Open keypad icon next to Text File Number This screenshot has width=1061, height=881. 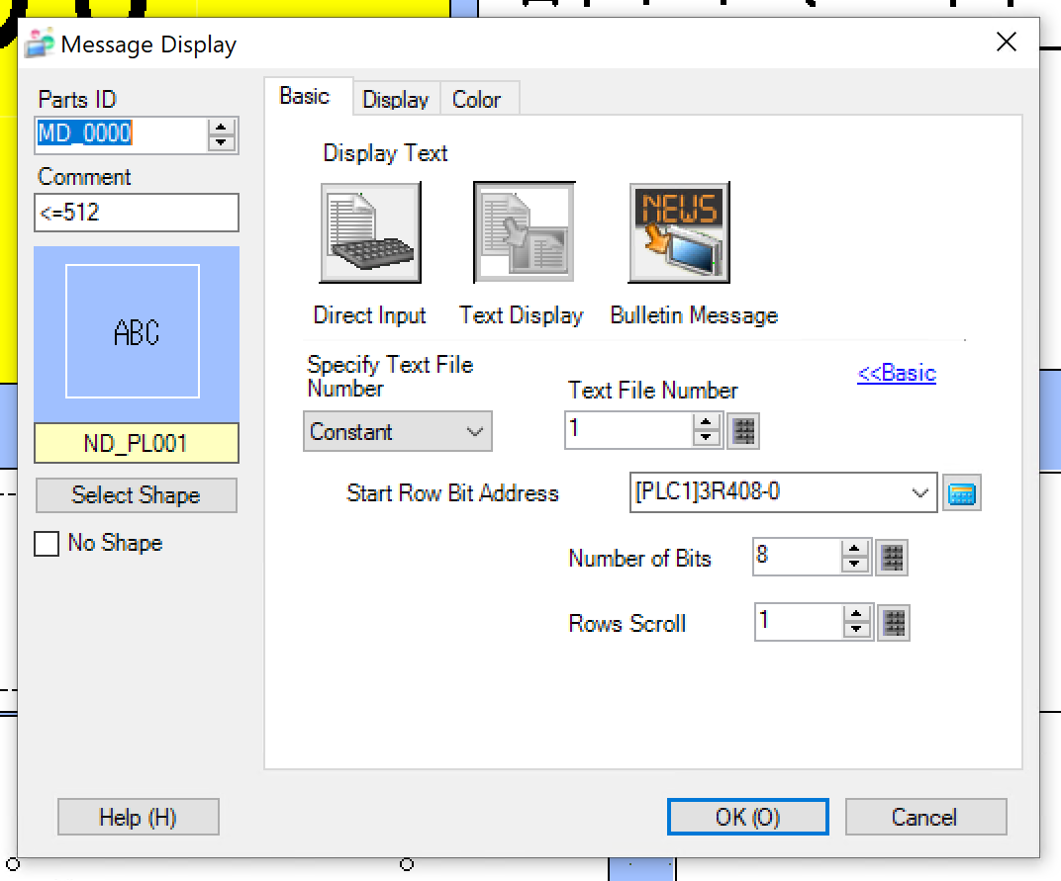click(x=743, y=431)
